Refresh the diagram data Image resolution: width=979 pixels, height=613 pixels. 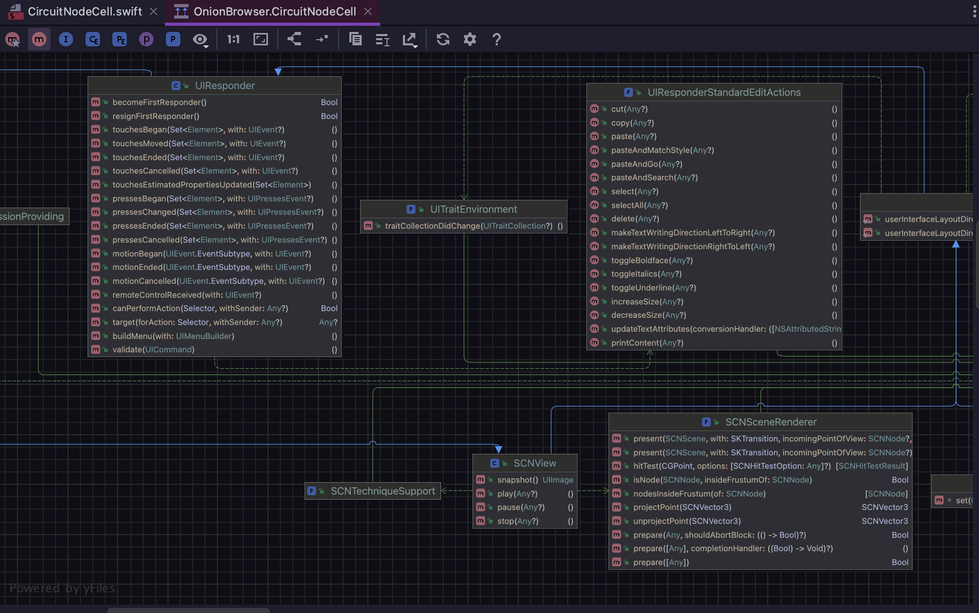click(443, 39)
